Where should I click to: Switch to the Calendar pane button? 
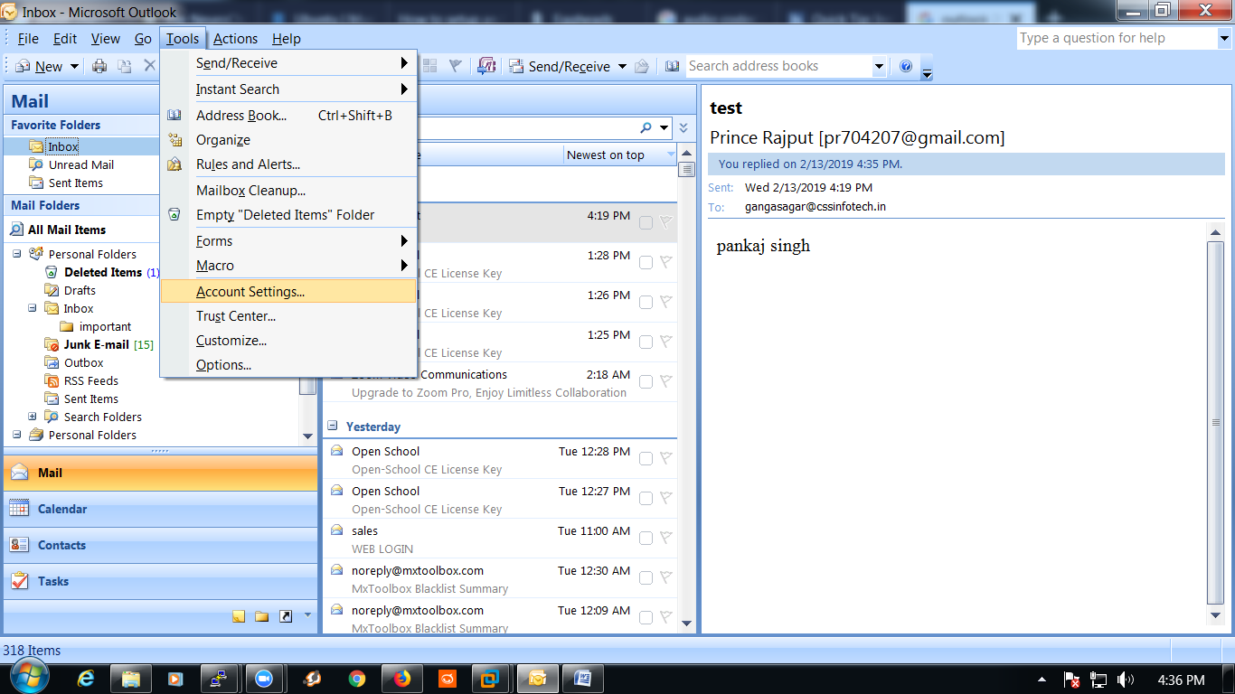161,509
